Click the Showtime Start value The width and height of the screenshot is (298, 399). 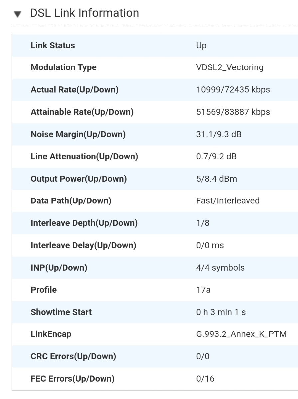pos(221,312)
